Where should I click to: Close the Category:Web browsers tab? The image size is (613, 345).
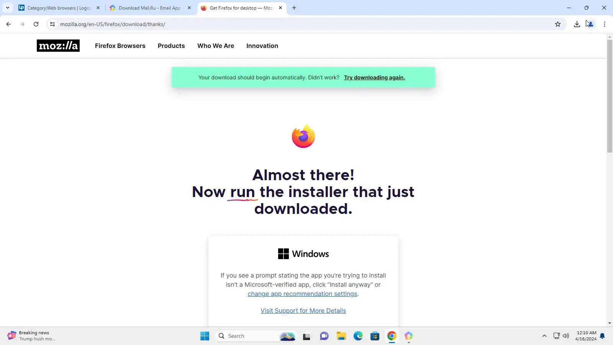[x=98, y=8]
